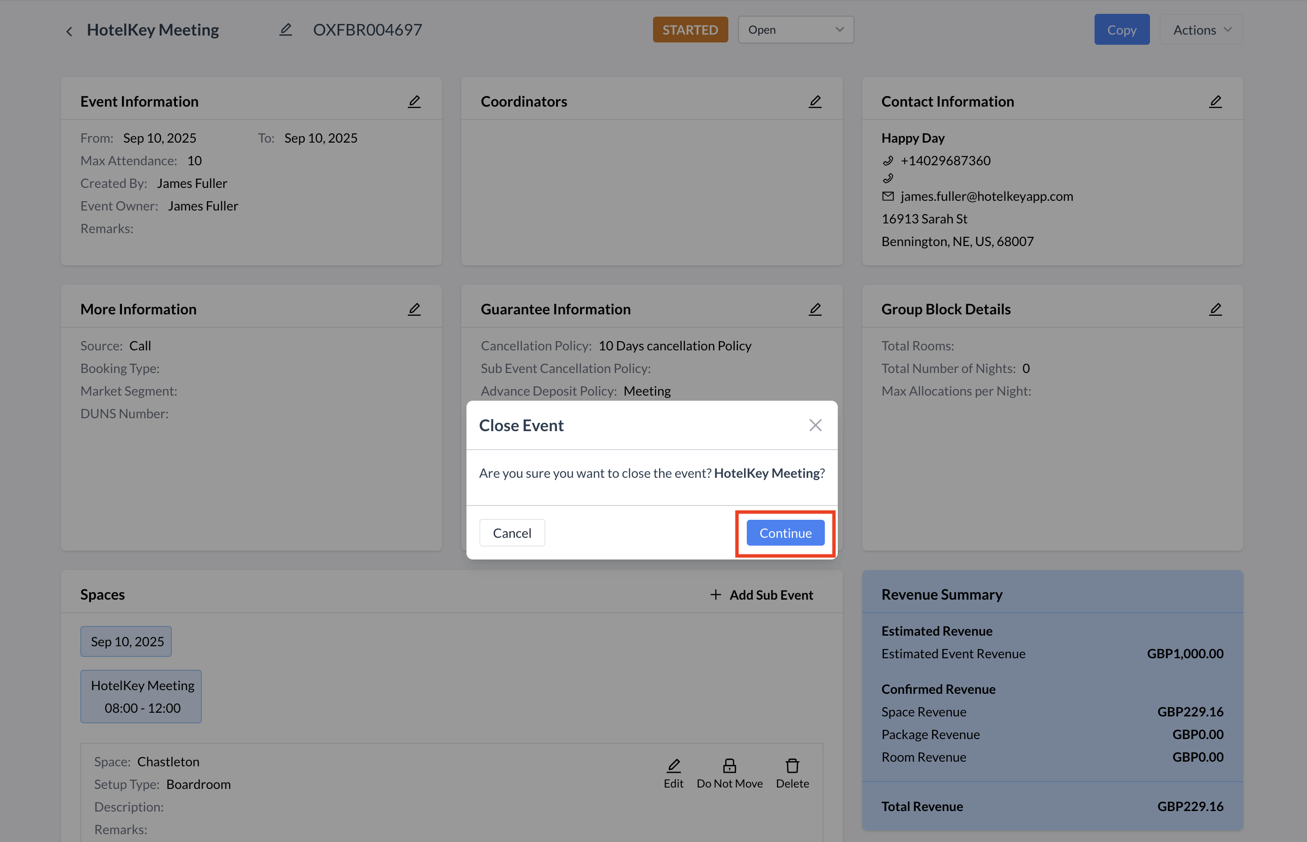
Task: Delete the Chastleton space
Action: pos(792,773)
